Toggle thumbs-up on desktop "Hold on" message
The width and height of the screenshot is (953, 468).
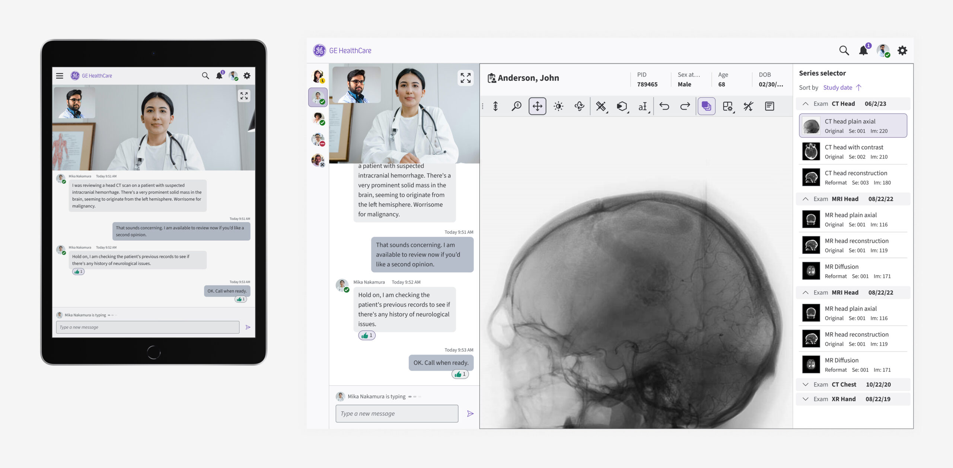coord(367,335)
